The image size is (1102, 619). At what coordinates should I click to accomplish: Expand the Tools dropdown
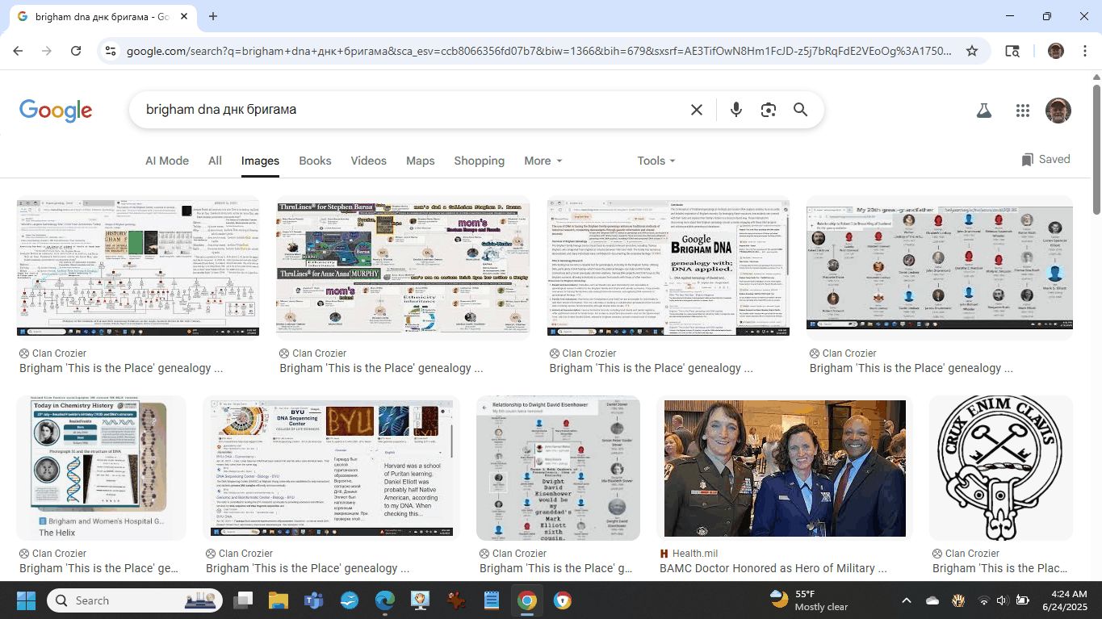[656, 161]
